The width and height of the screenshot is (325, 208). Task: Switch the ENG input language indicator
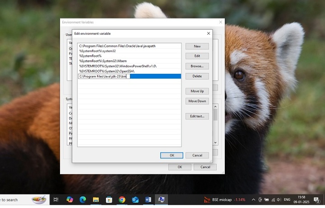(x=287, y=200)
